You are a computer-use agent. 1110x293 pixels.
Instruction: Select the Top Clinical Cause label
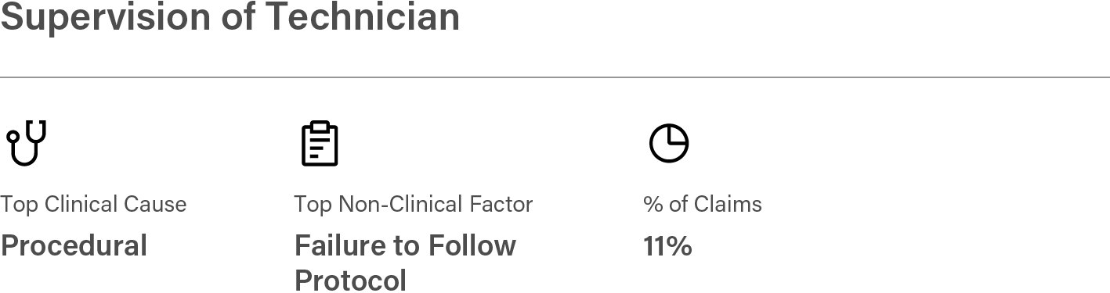click(x=93, y=204)
